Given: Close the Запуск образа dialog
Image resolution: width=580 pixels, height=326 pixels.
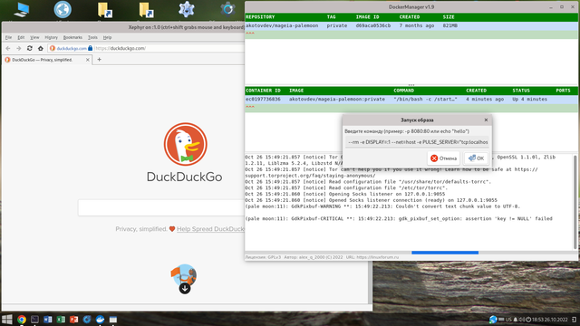Looking at the screenshot, I should (x=486, y=120).
